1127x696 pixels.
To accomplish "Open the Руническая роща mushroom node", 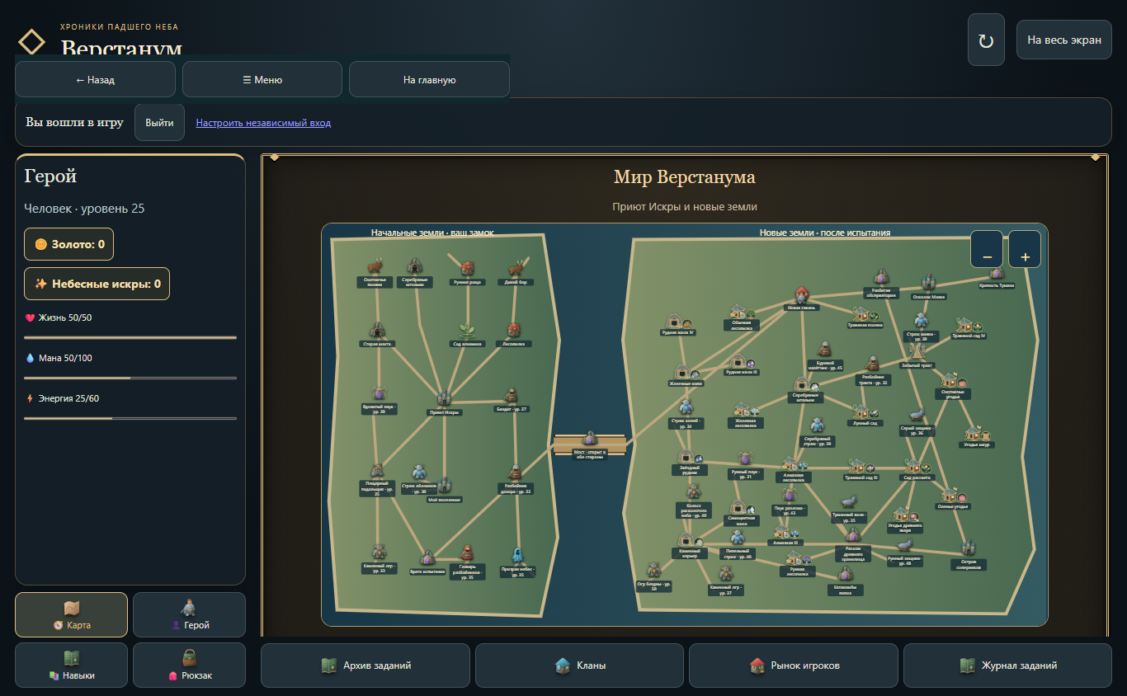I will 467,268.
